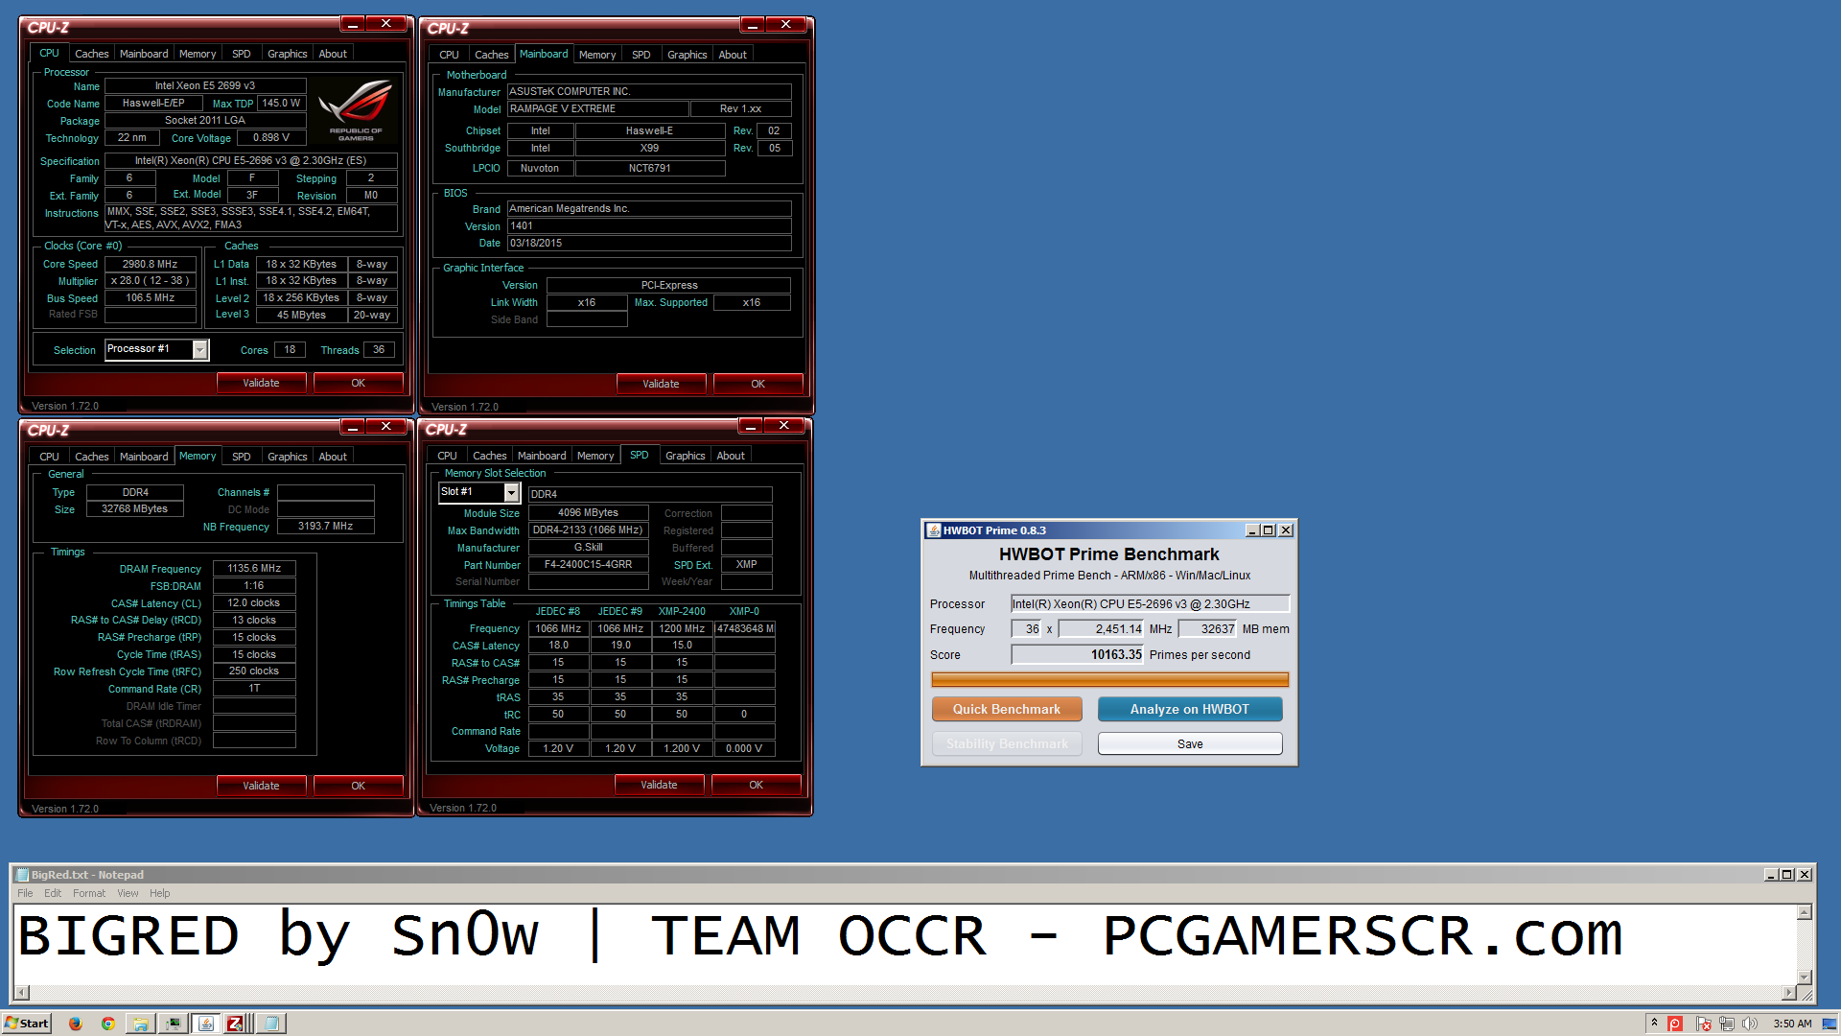Switch to the CPU-Z taskbar button
1841x1036 pixels.
[x=237, y=1024]
